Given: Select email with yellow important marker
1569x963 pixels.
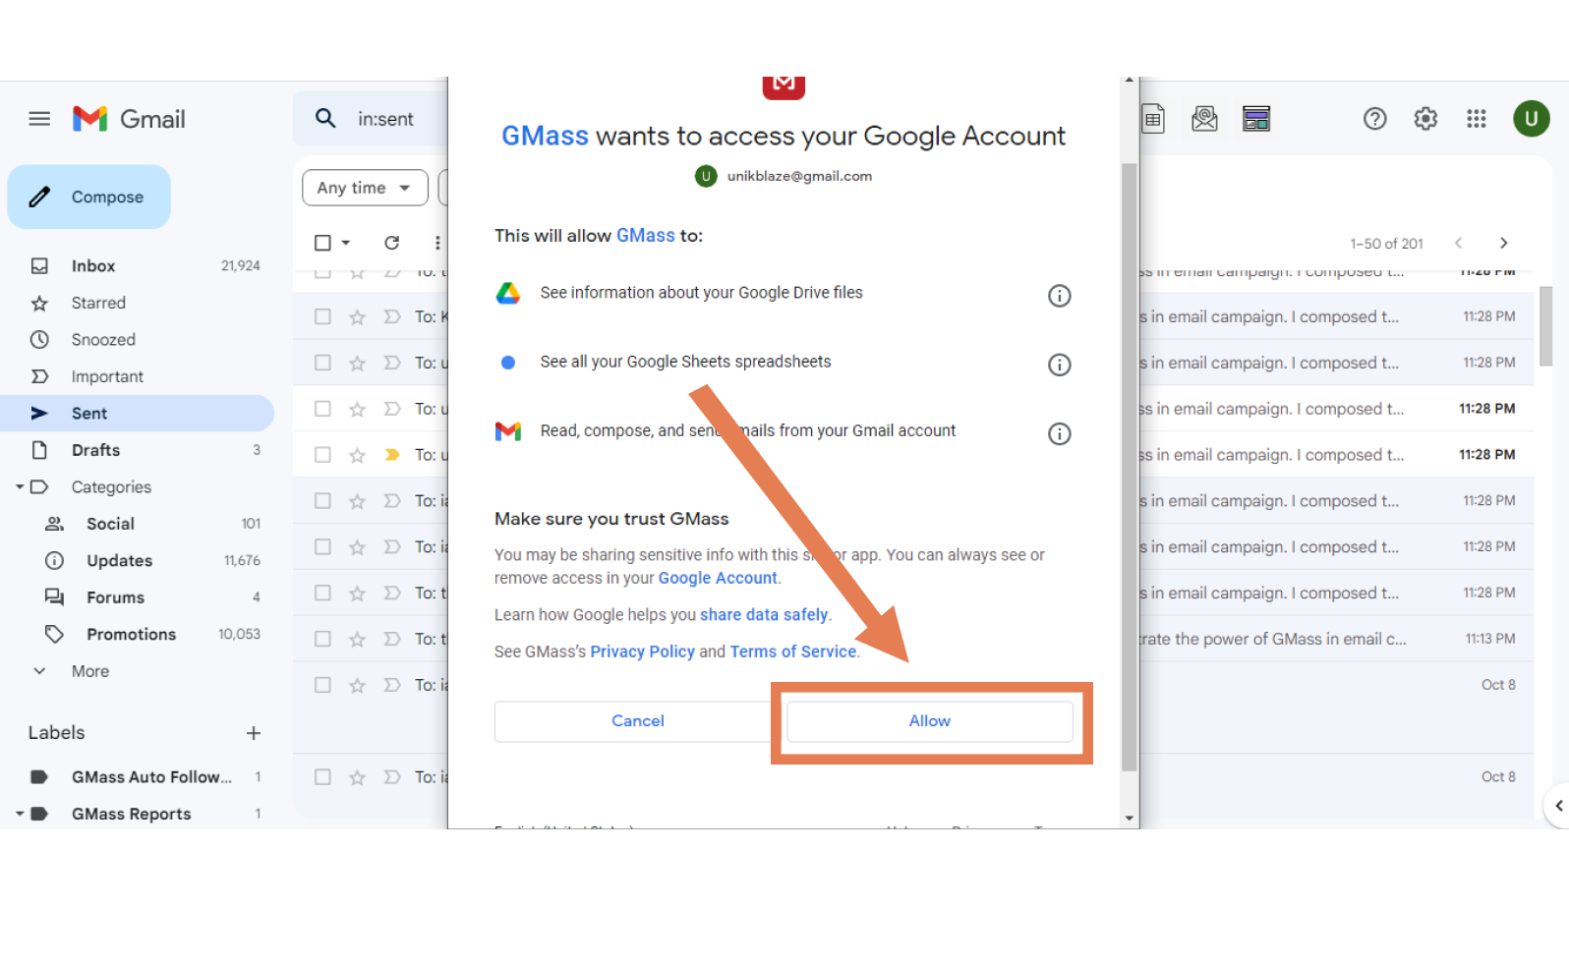Looking at the screenshot, I should pos(322,455).
